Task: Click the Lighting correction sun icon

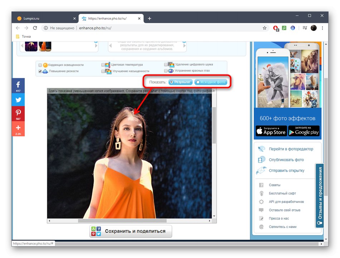Action: [x=45, y=65]
